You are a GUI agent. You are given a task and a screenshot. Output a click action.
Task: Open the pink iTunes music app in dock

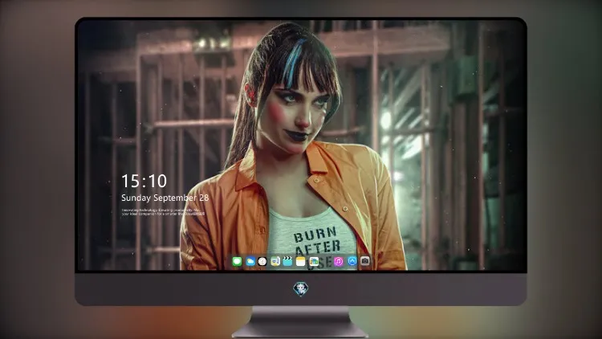(x=338, y=261)
